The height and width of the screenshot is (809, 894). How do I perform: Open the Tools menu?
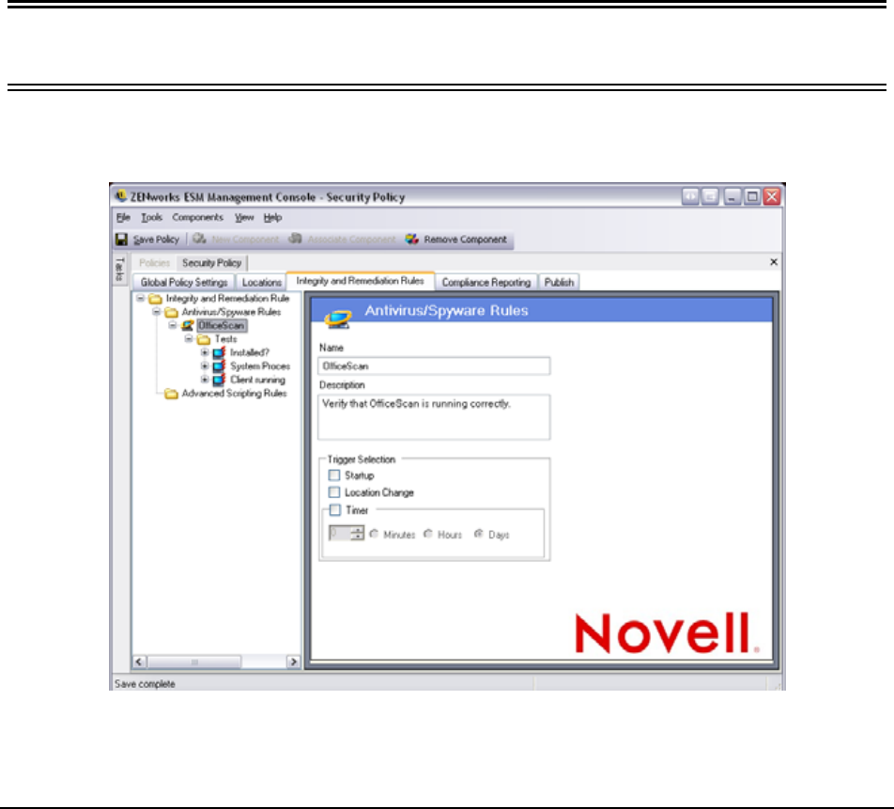(x=152, y=217)
